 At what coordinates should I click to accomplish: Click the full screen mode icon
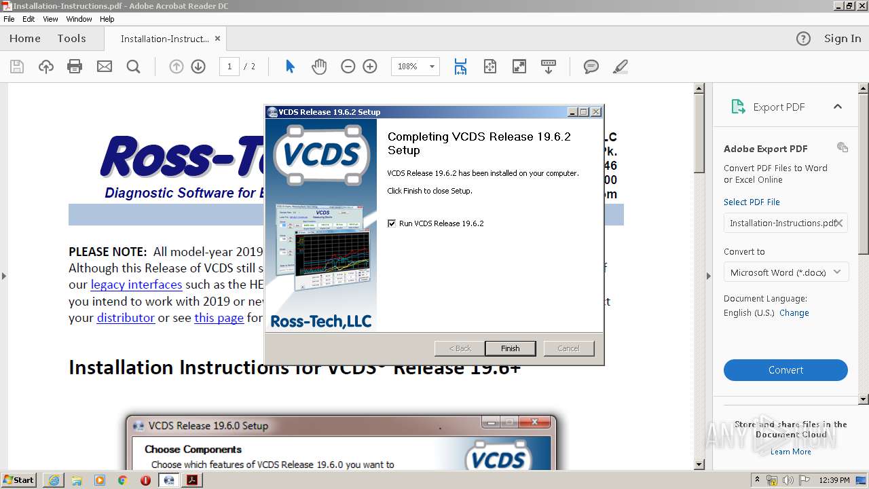[x=519, y=67]
